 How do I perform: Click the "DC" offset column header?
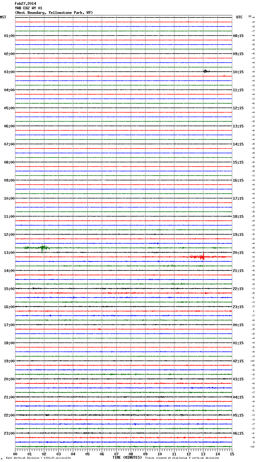tap(250, 16)
